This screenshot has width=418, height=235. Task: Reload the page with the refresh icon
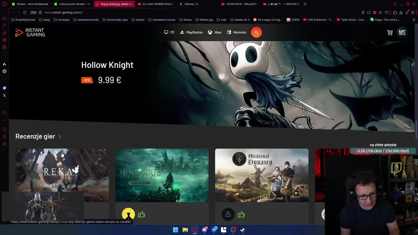pos(24,12)
